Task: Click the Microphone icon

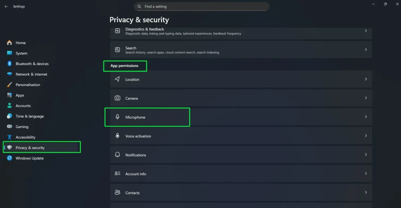Action: pos(117,117)
